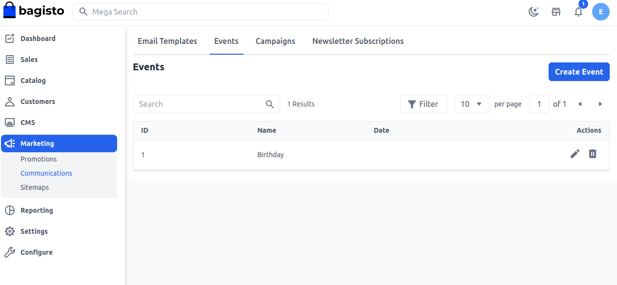Open the Filter panel

(423, 104)
